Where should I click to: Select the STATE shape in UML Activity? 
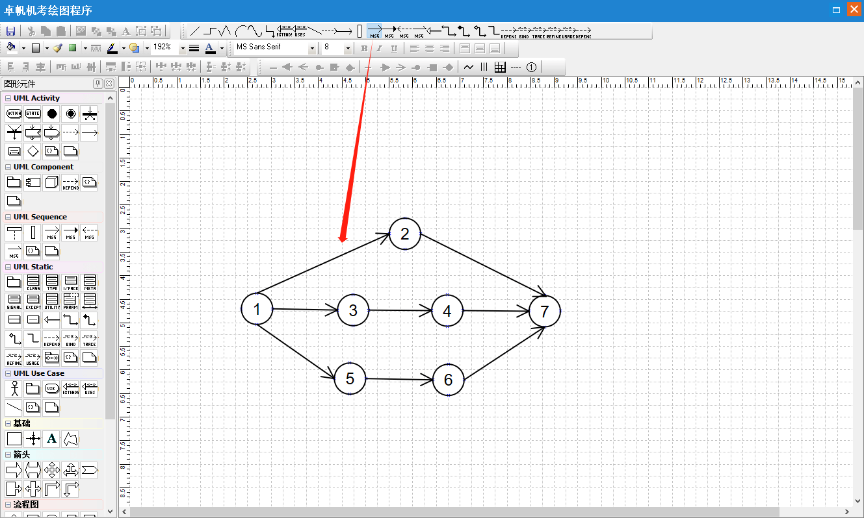33,114
